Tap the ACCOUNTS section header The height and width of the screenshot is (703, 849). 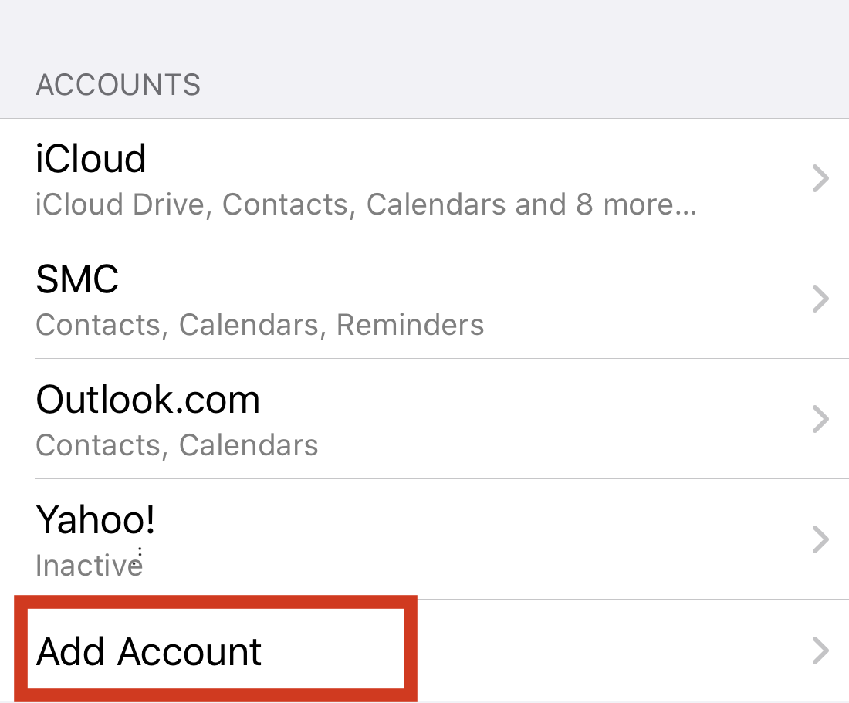[x=118, y=85]
